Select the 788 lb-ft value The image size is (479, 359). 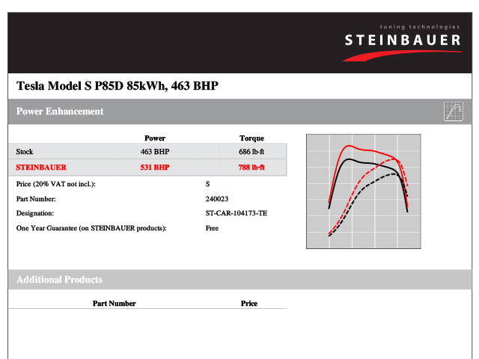251,168
